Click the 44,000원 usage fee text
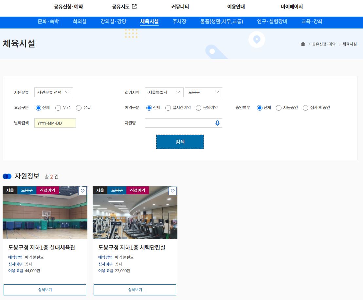Screen dimensions: 363x300 (32, 271)
